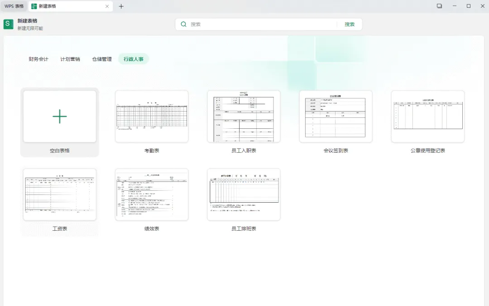This screenshot has height=306, width=489.
Task: Click the 会议签到表 label
Action: pyautogui.click(x=336, y=151)
